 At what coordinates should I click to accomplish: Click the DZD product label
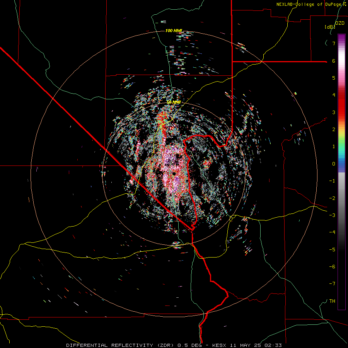coord(340,23)
